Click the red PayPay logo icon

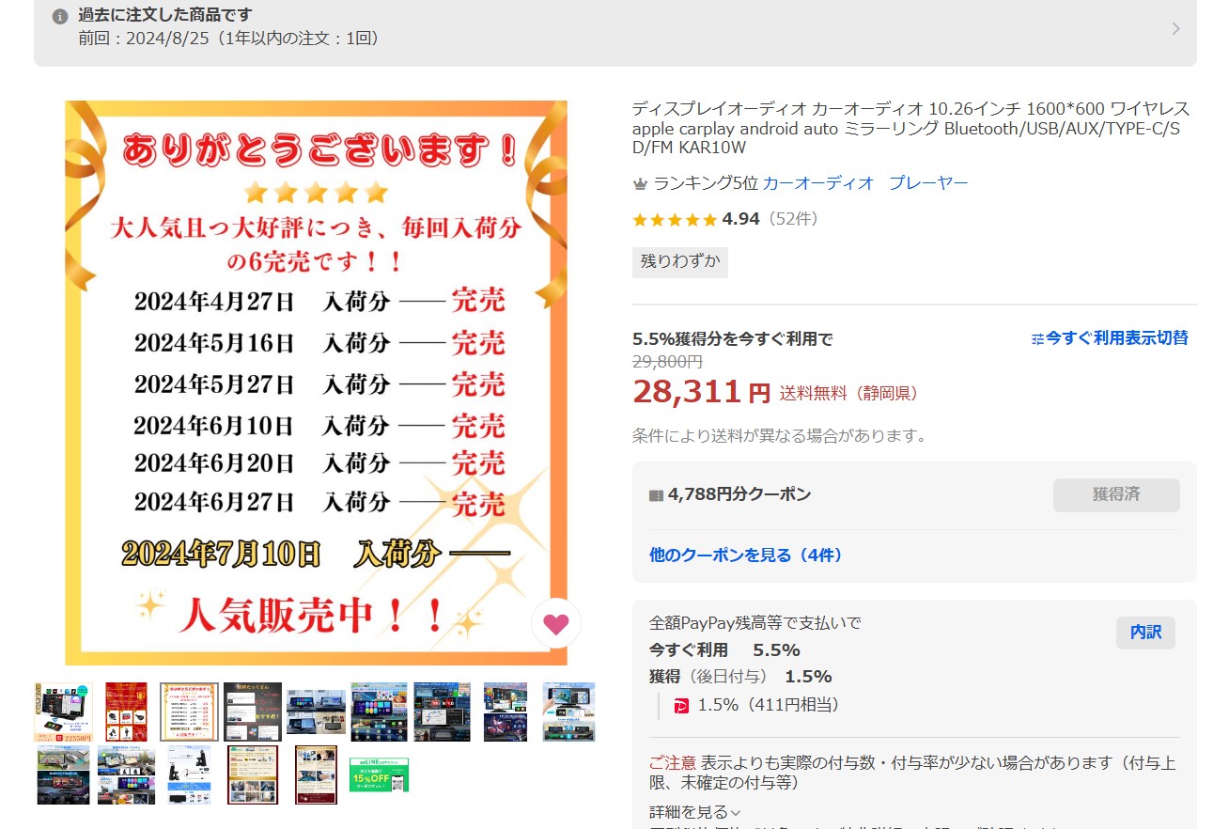681,705
